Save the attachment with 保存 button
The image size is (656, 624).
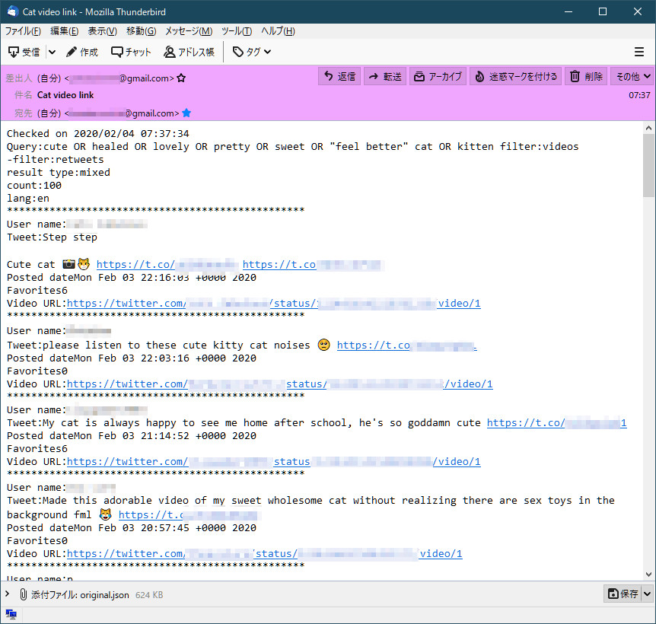tap(623, 594)
